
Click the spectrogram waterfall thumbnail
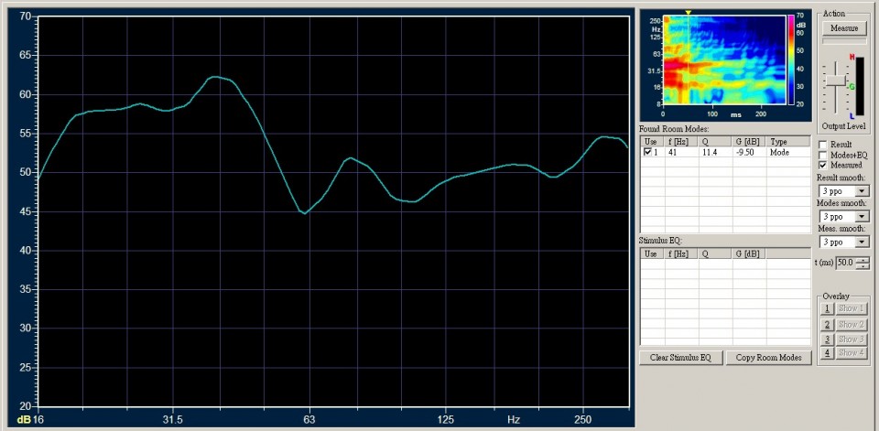click(x=722, y=60)
